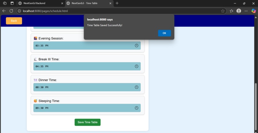258x133 pixels.
Task: Click the Dinner Time label
Action: 48,80
